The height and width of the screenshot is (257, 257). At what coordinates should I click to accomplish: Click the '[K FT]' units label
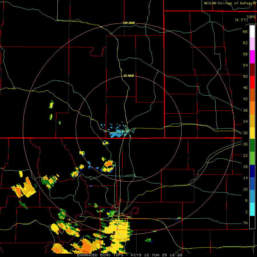coord(241,20)
